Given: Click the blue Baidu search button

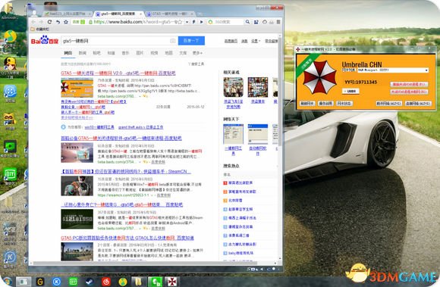Looking at the screenshot, I should click(191, 41).
